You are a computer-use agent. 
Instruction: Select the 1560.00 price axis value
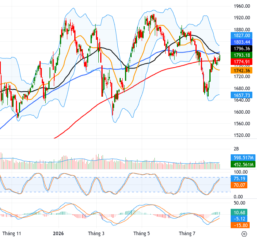[x=242, y=123]
